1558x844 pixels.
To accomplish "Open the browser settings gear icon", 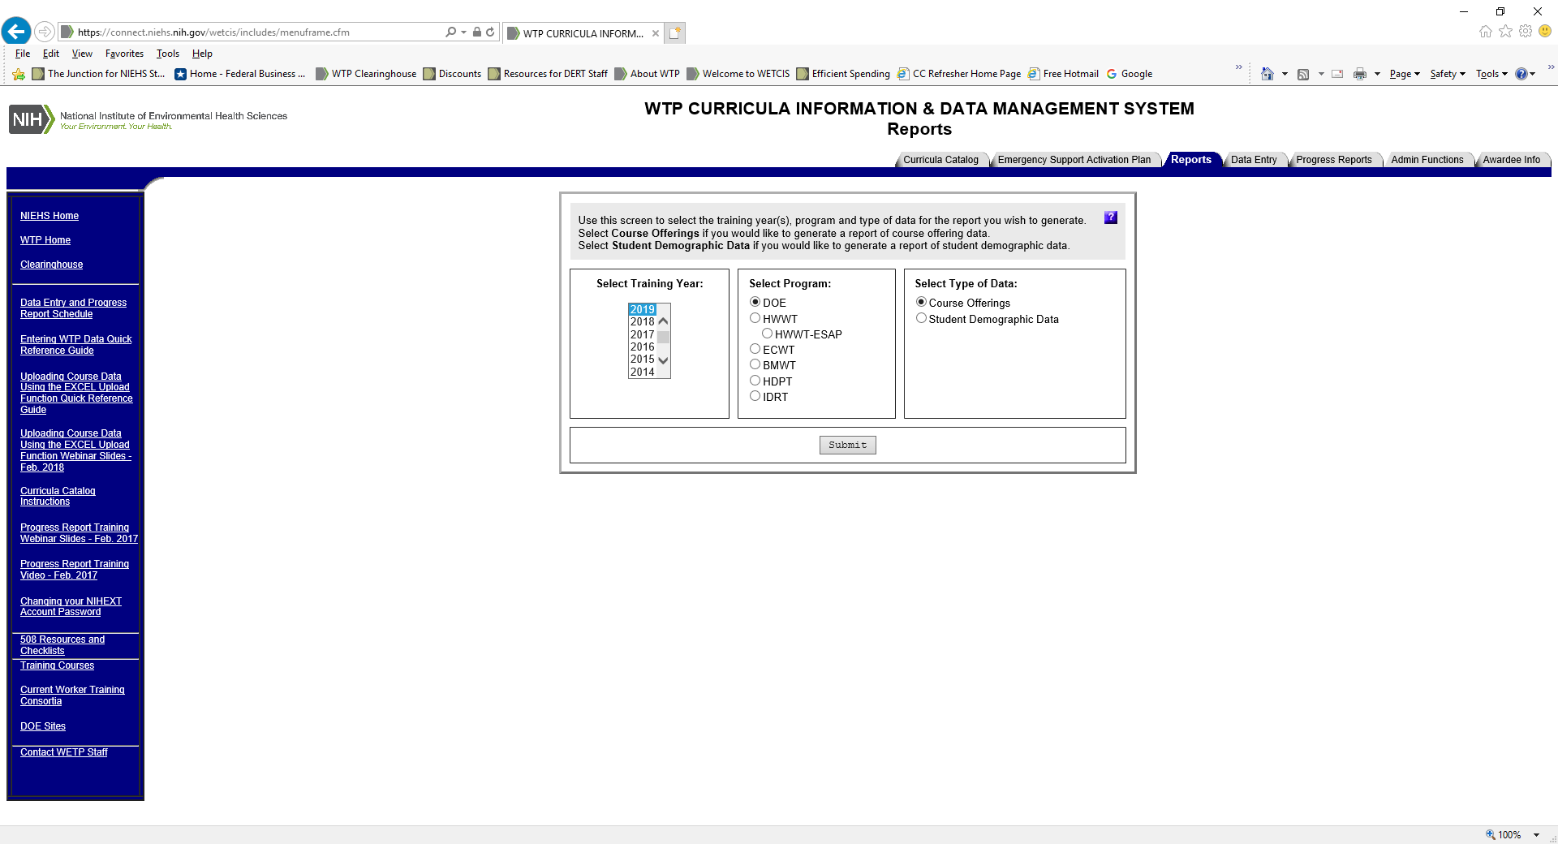I will pyautogui.click(x=1526, y=31).
